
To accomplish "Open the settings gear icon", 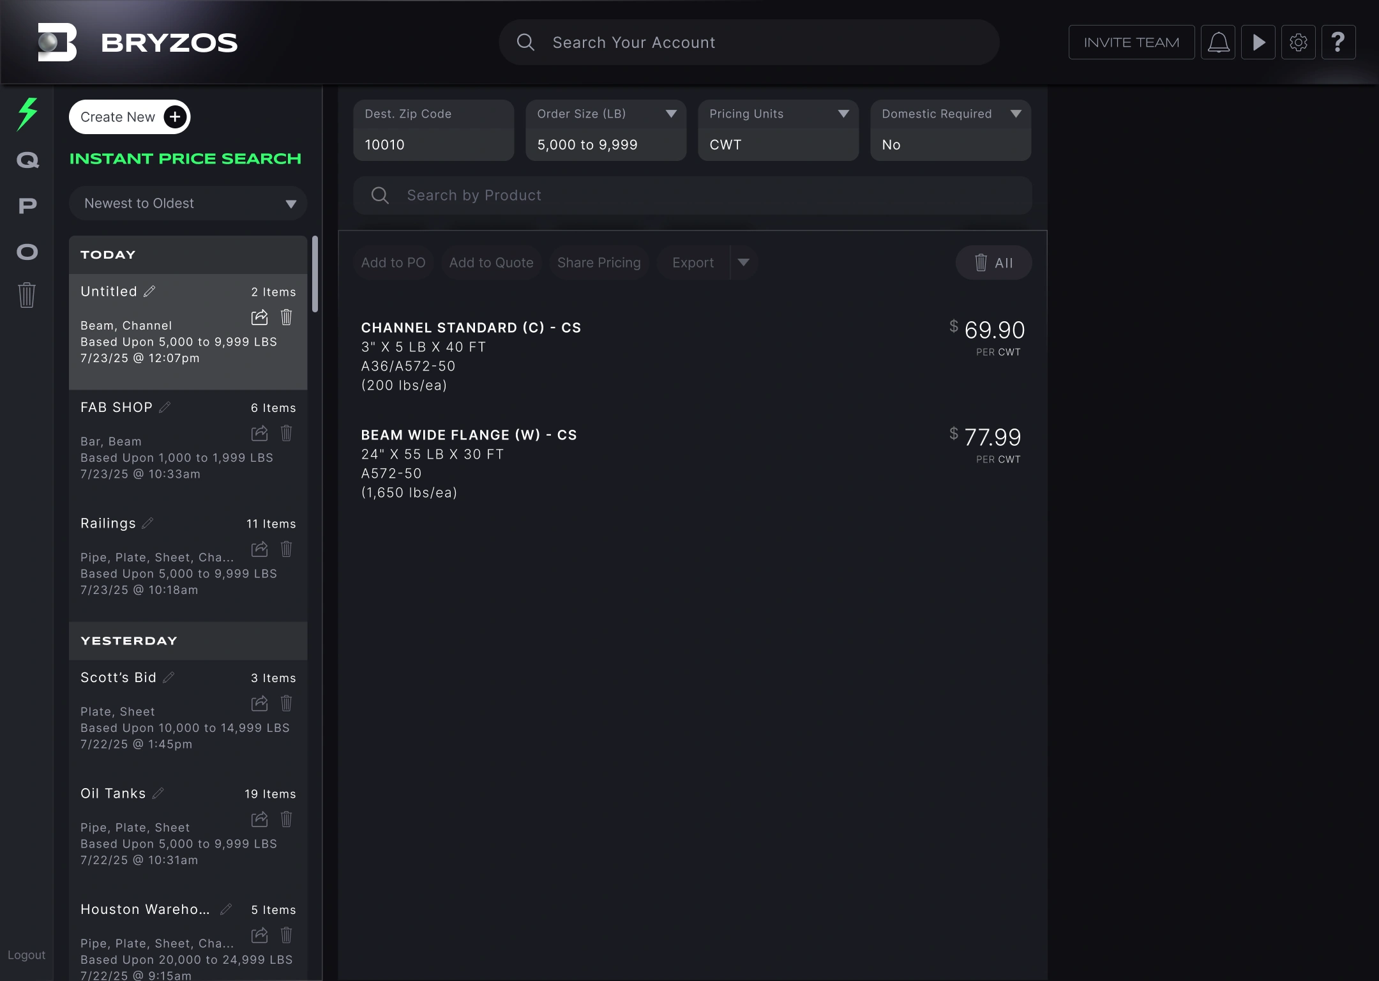I will click(1298, 43).
